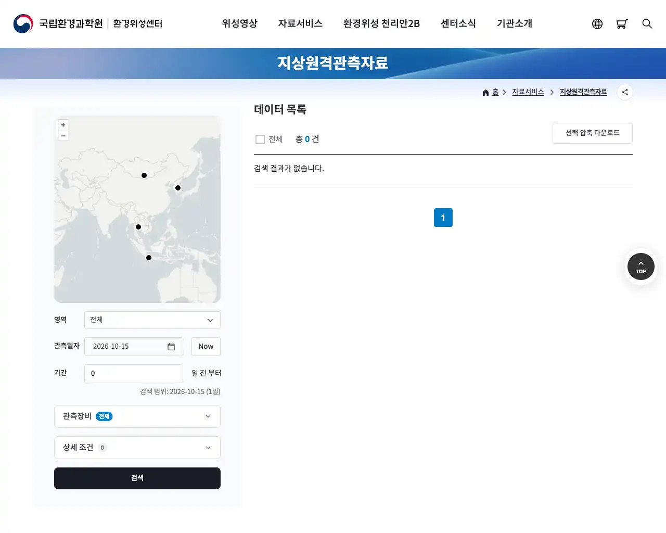Expand the 상세 조건 panel
This screenshot has width=666, height=533.
[137, 448]
